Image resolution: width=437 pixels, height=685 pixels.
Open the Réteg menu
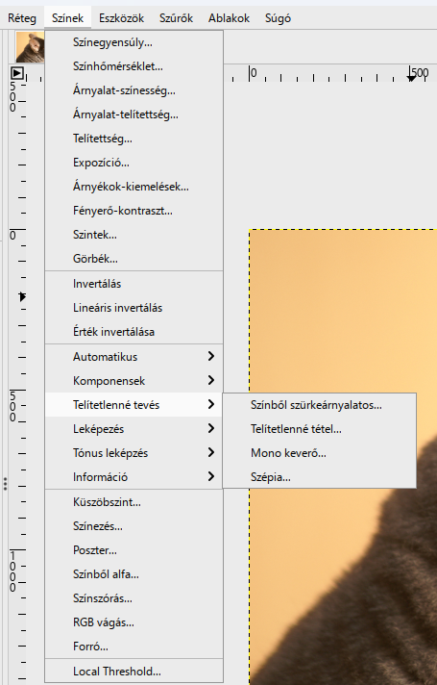pyautogui.click(x=22, y=18)
